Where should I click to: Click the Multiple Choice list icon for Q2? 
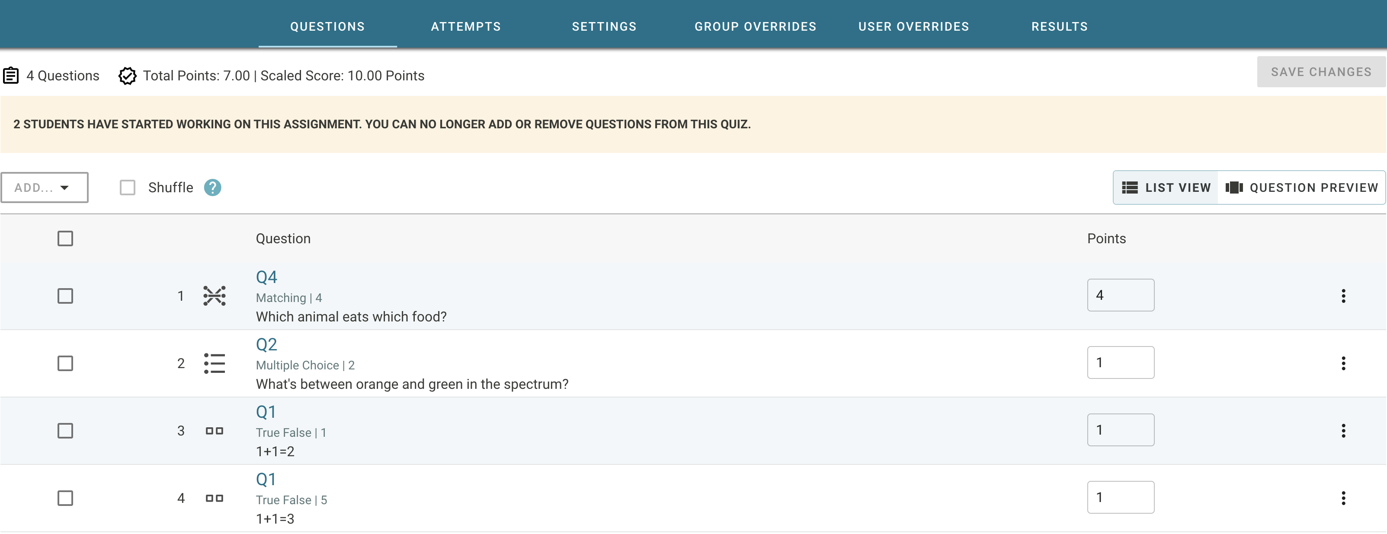214,363
